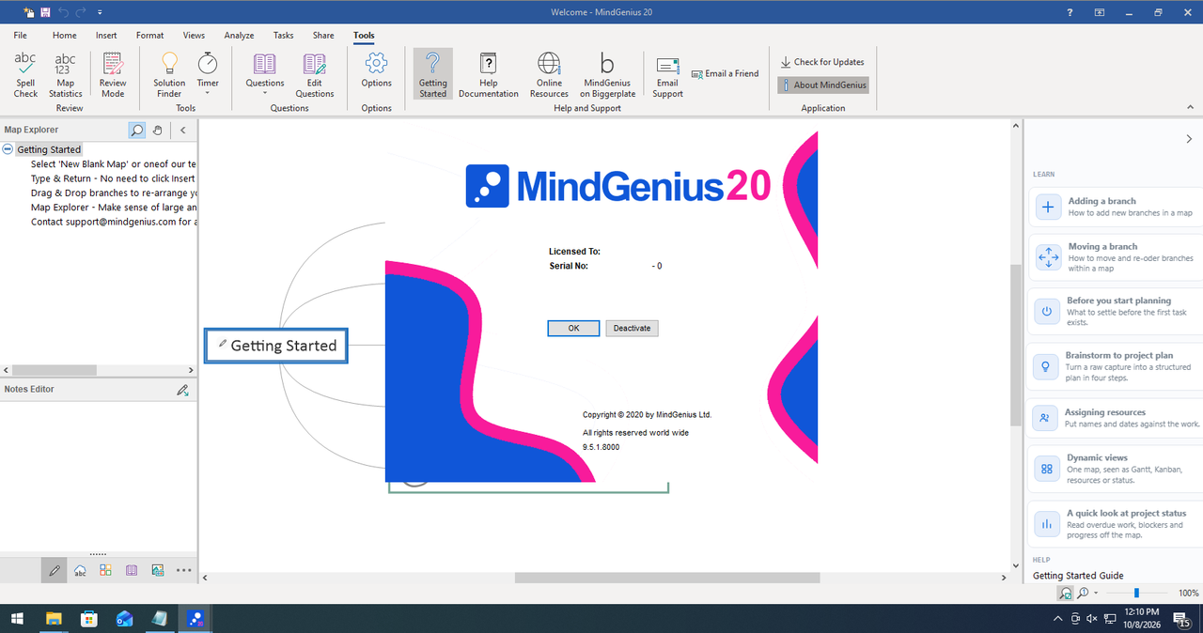Launch the Solution Finder lightbulb tool
The image size is (1203, 633).
[169, 75]
